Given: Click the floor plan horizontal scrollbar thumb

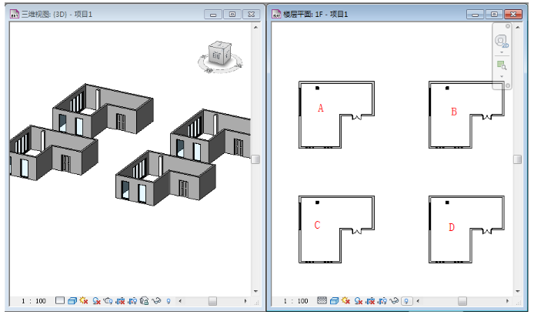Looking at the screenshot, I should [462, 301].
